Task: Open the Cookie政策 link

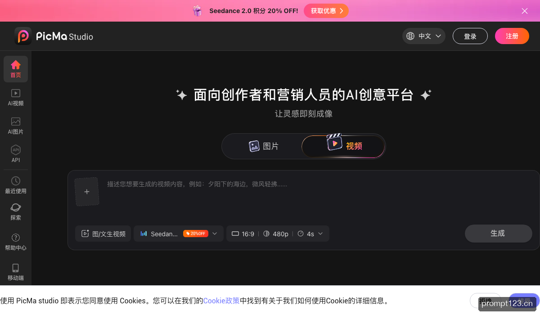Action: coord(221,301)
